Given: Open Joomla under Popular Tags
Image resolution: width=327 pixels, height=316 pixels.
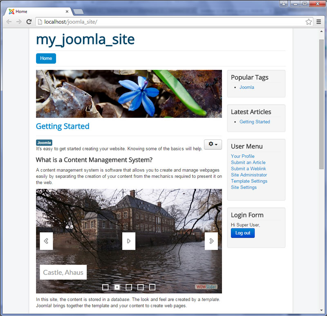Looking at the screenshot, I should tap(247, 87).
